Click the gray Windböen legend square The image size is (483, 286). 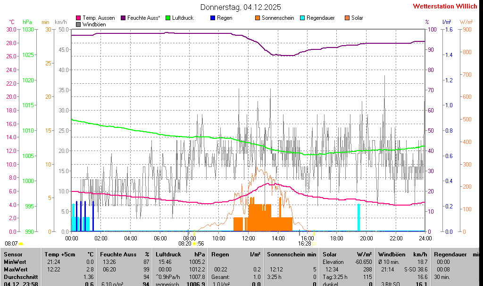pyautogui.click(x=78, y=24)
